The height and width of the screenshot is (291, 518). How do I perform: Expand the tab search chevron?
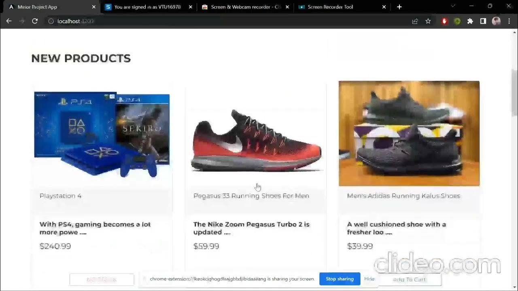click(452, 6)
